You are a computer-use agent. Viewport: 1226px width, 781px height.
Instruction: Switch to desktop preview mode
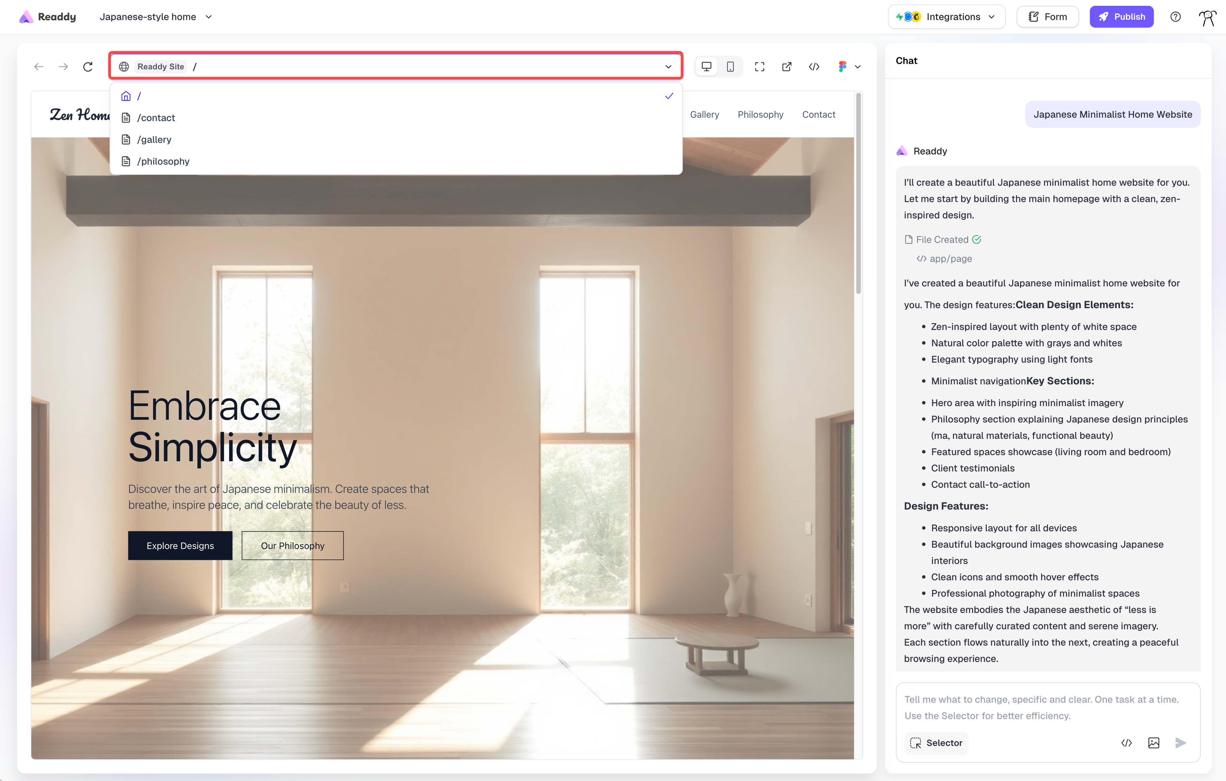(x=706, y=67)
